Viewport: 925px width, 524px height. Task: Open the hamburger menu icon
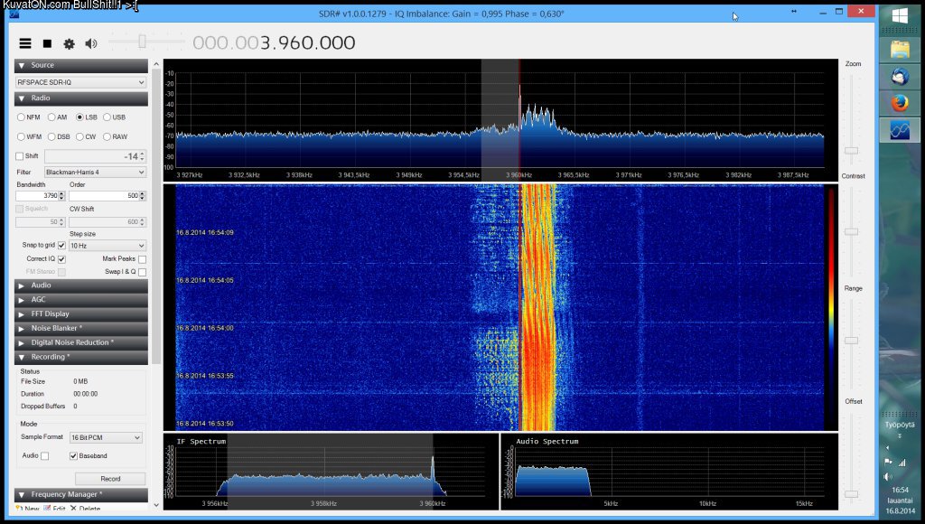[x=25, y=43]
